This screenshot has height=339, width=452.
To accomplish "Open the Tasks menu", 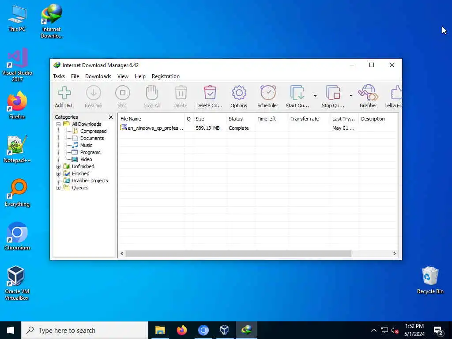I will coord(59,76).
